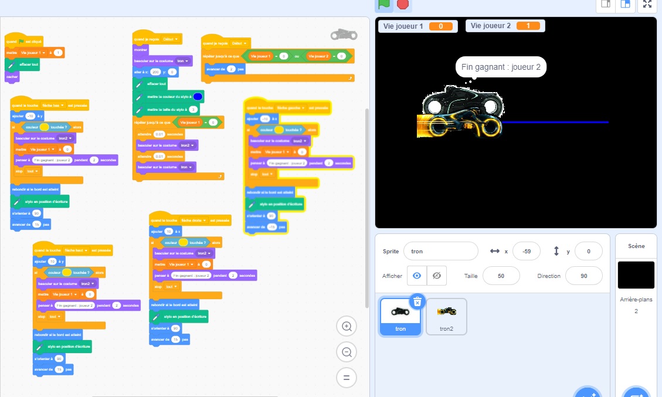Click loop arrow icon of 'répéter jusqu'à Vie joueur 1 = 0'

[220, 176]
